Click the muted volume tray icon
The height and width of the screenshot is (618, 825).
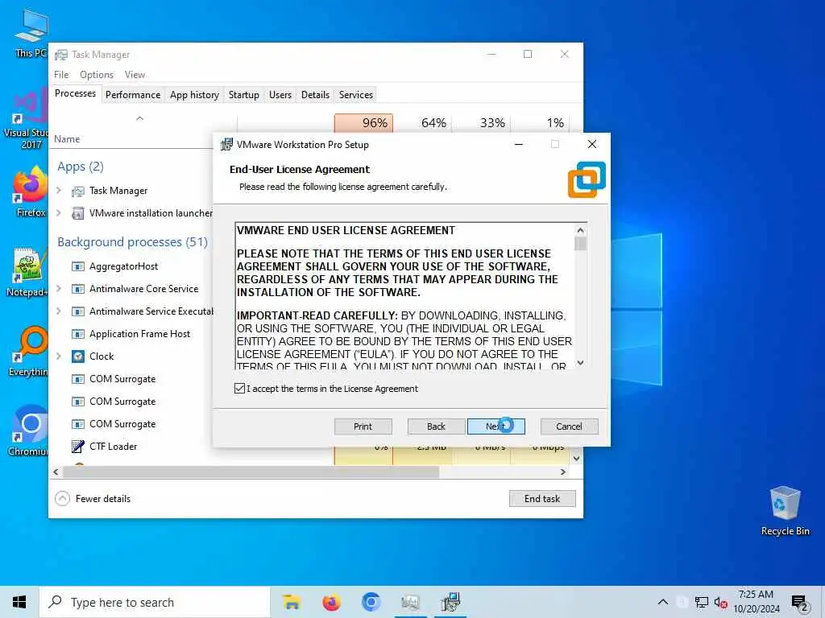(x=721, y=602)
